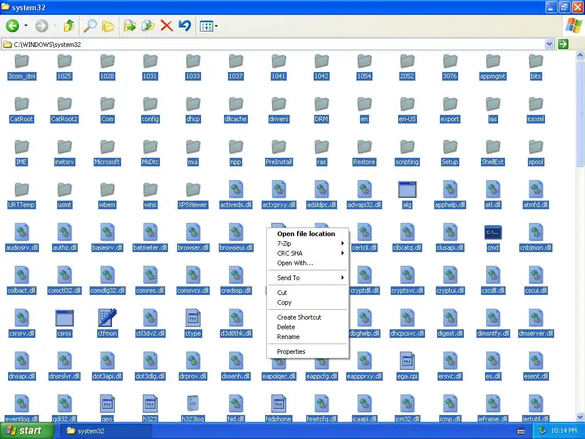
Task: Click the system32 taskbar button
Action: click(x=106, y=431)
